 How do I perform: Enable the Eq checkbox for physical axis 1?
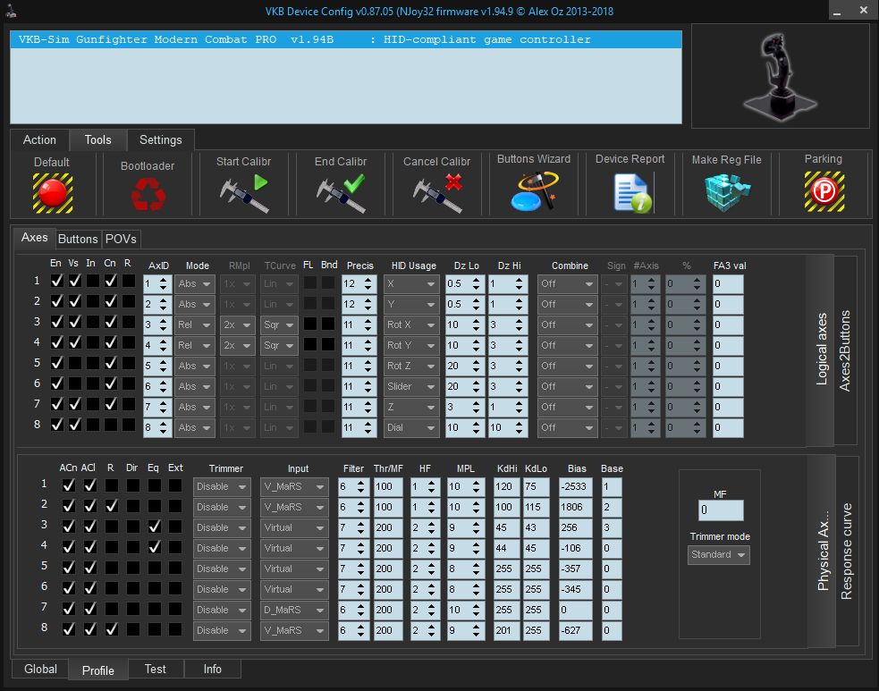tap(155, 485)
